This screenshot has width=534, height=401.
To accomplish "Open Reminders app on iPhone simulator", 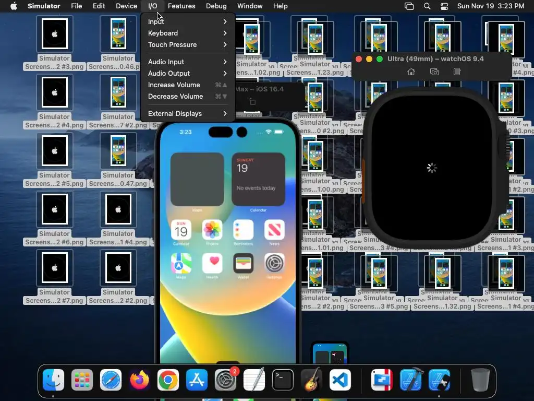I will point(243,230).
